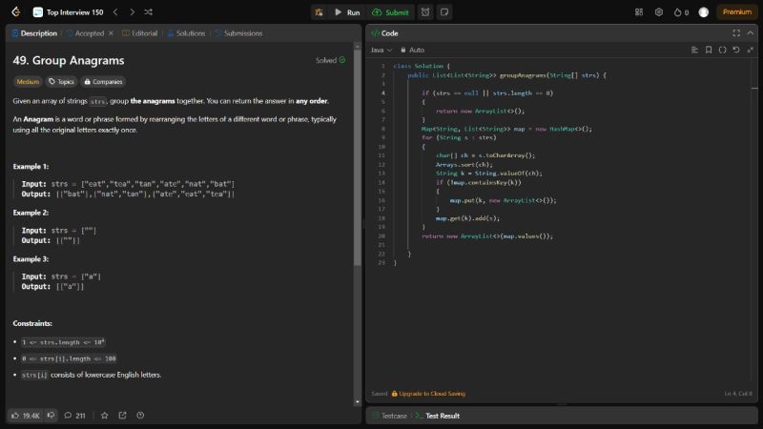Collapse the Code panel chevron
The image size is (763, 429).
coord(751,33)
